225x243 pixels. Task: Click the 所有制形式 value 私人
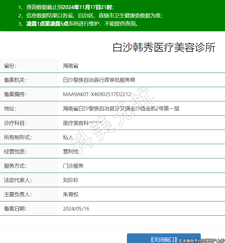pos(68,137)
